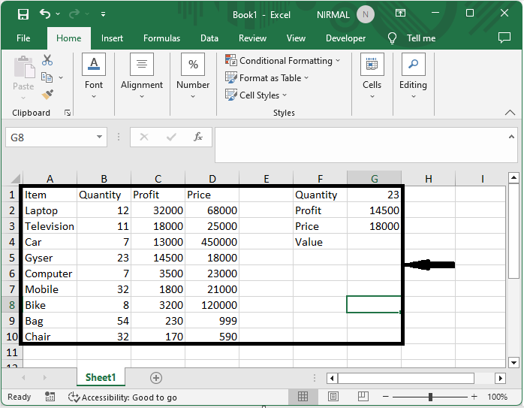This screenshot has width=524, height=408.
Task: Add a new sheet with plus button
Action: click(156, 377)
